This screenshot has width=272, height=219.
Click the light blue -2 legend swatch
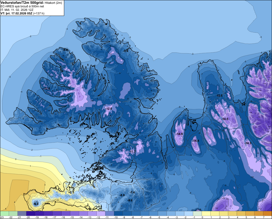(x=188, y=214)
